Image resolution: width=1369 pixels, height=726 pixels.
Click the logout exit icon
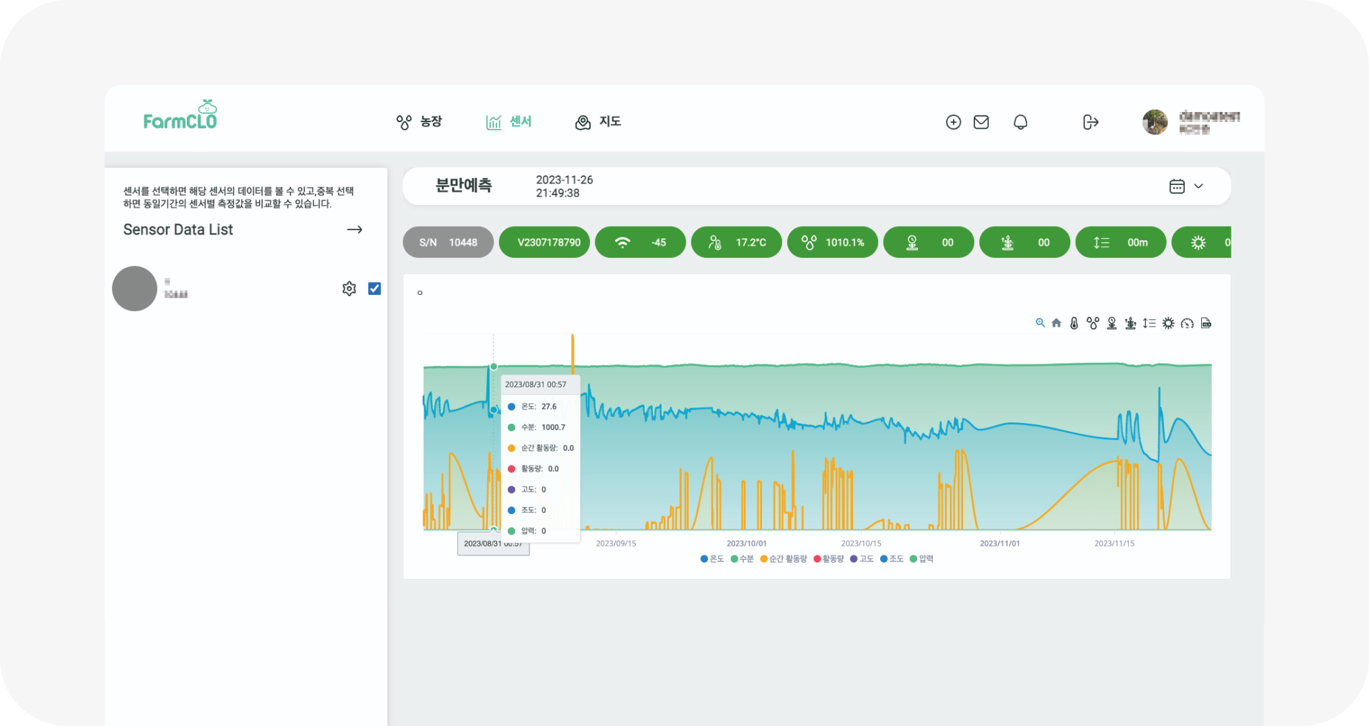pyautogui.click(x=1090, y=122)
